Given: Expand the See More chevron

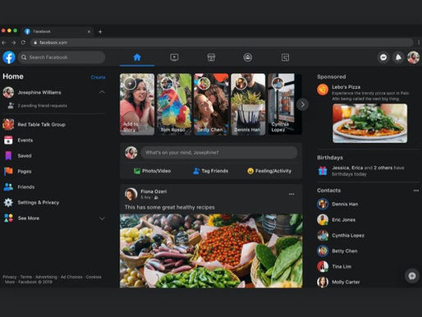Looking at the screenshot, I should 102,218.
